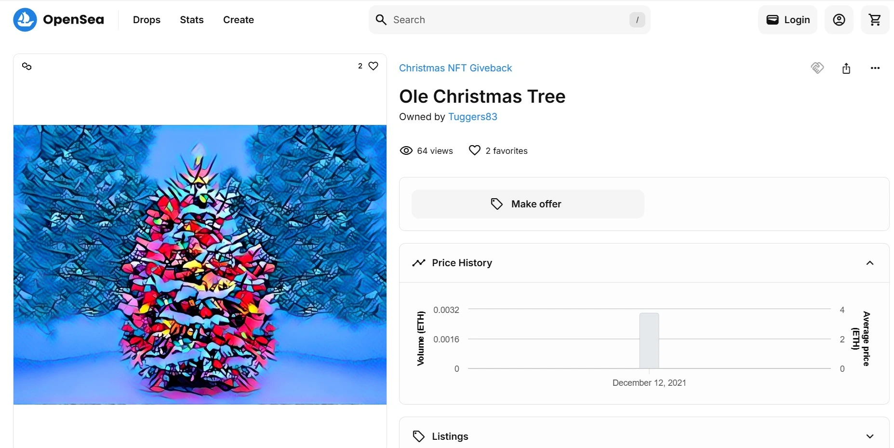The image size is (894, 448).
Task: Visit the Christmas NFT Giveback collection
Action: coord(455,68)
